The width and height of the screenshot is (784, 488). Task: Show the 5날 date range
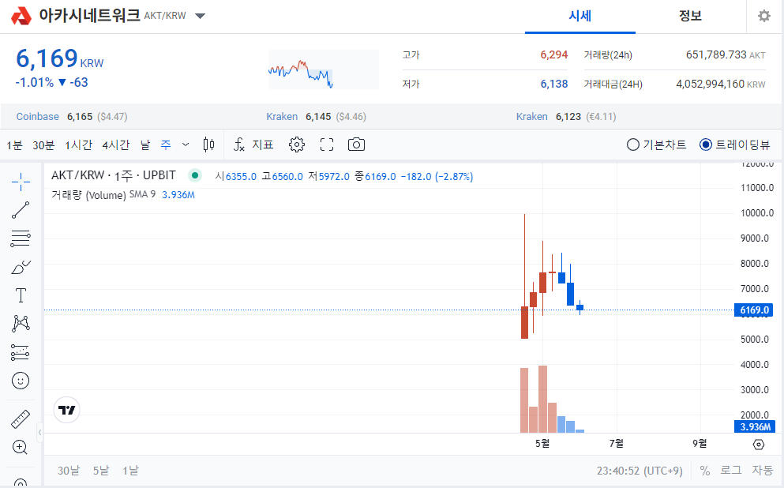coord(101,471)
